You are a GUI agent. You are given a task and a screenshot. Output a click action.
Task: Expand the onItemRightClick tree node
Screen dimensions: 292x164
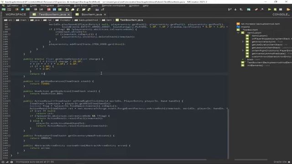click(243, 51)
